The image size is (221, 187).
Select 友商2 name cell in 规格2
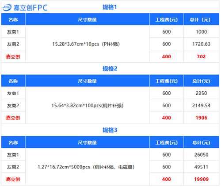tap(13, 105)
